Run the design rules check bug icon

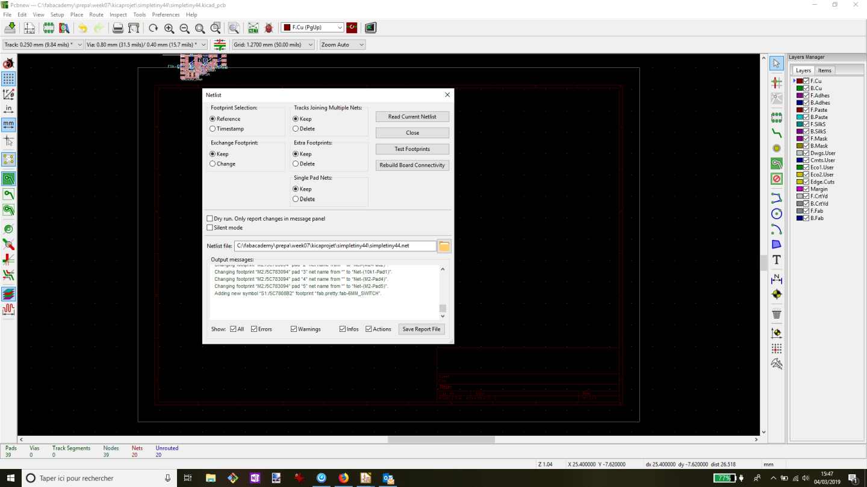[269, 28]
